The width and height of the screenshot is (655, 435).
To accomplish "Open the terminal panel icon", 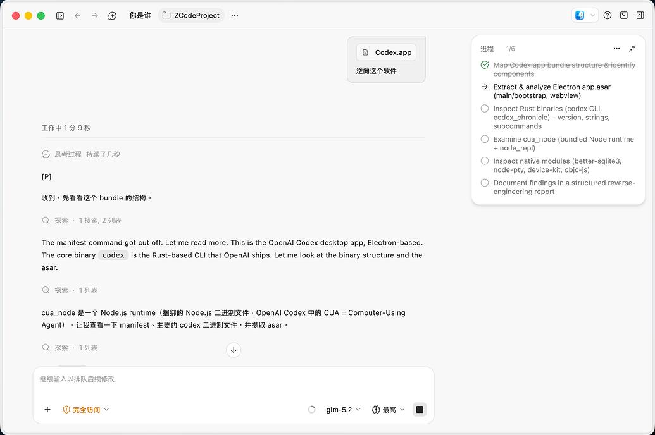I will 624,15.
